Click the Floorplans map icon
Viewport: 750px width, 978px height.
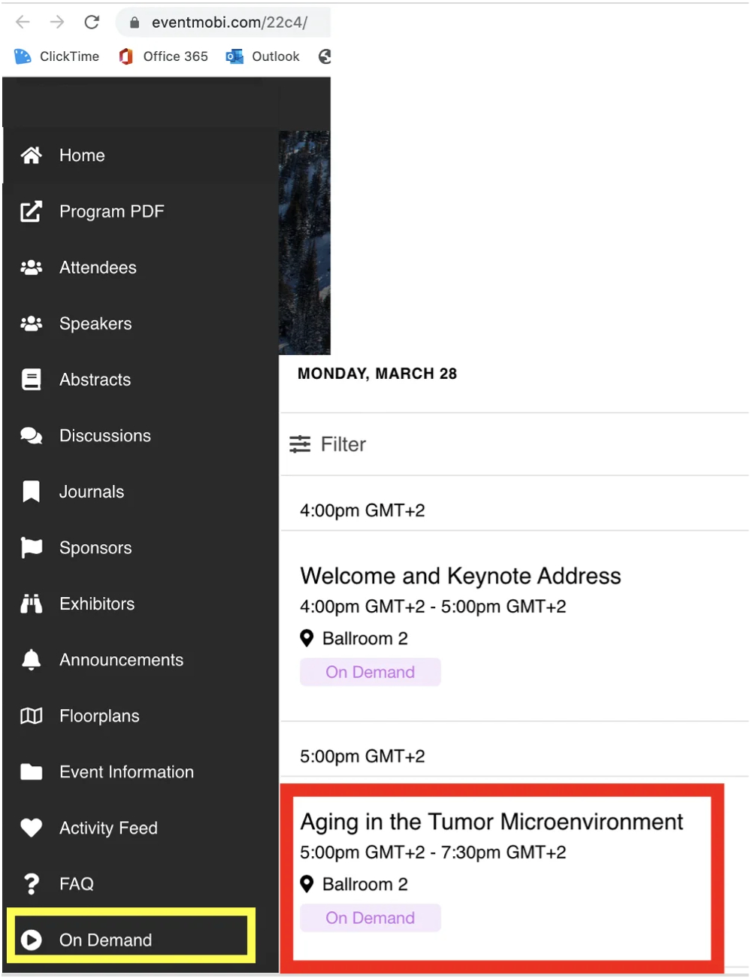pyautogui.click(x=31, y=716)
